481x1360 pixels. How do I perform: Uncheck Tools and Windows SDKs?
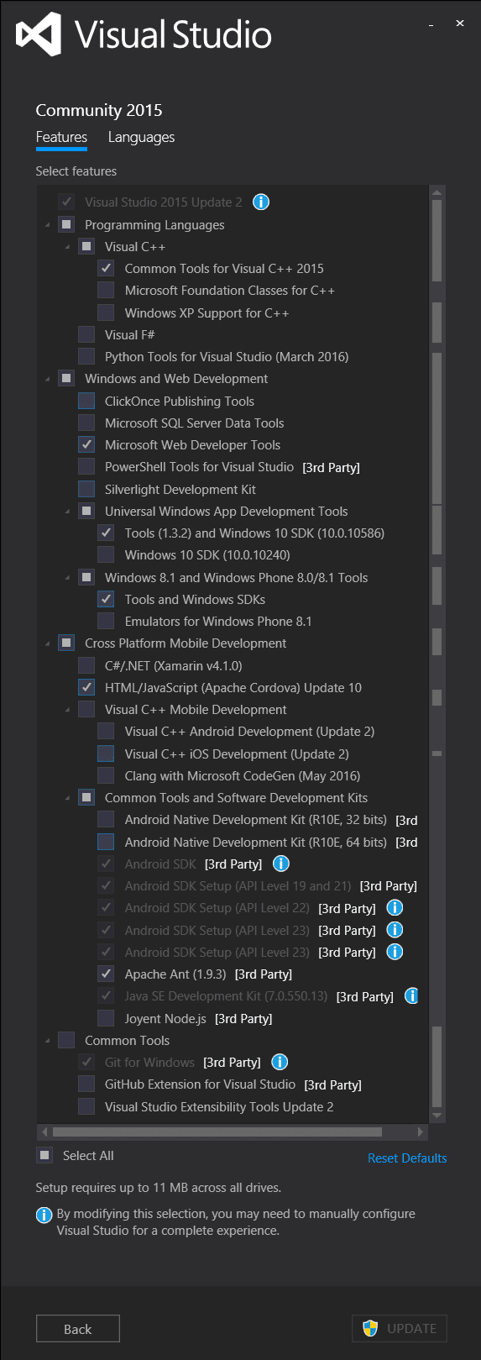pyautogui.click(x=106, y=599)
